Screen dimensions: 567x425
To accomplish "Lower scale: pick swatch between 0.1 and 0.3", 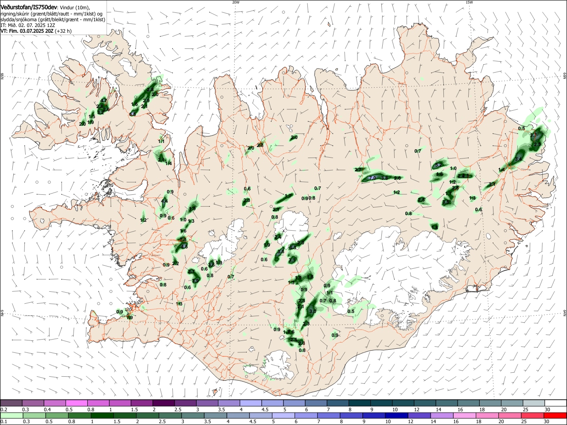I will tap(12, 415).
